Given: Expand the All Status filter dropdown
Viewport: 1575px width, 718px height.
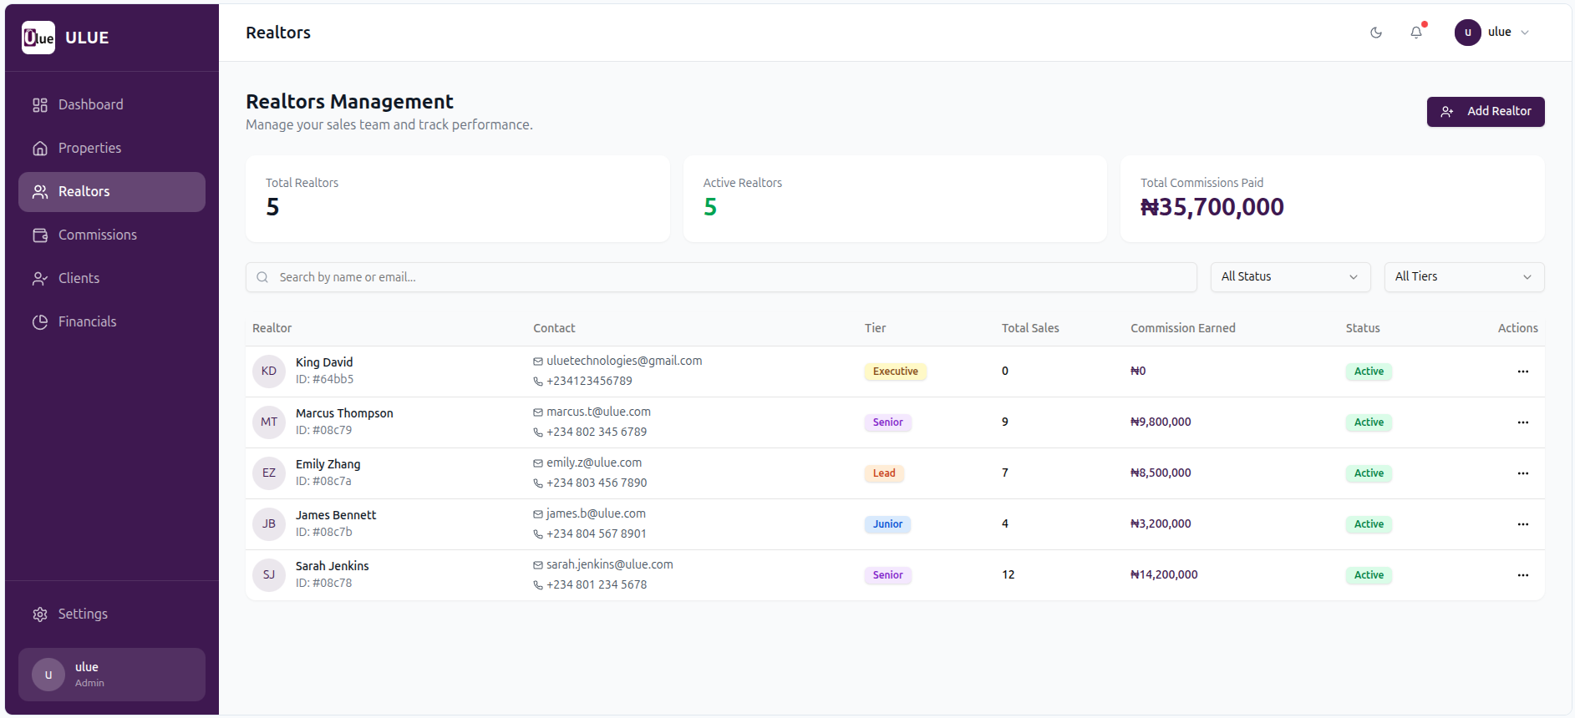Looking at the screenshot, I should [1289, 277].
